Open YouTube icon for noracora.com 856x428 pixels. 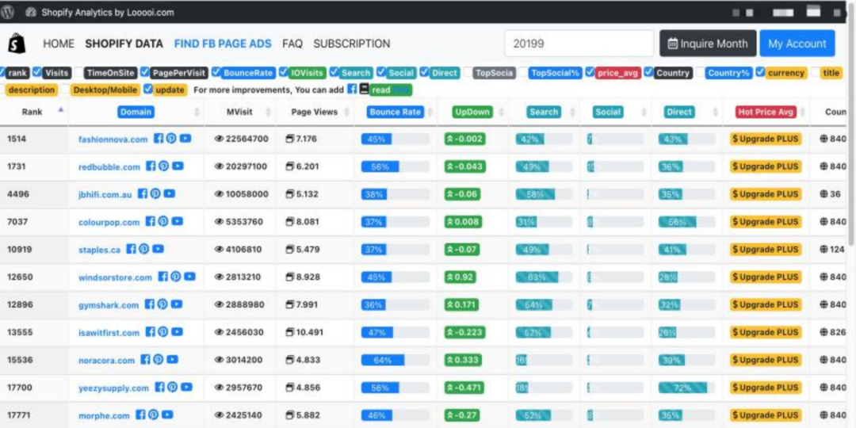(x=173, y=360)
